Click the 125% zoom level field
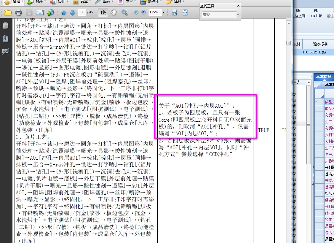The image size is (334, 243). 155,12
